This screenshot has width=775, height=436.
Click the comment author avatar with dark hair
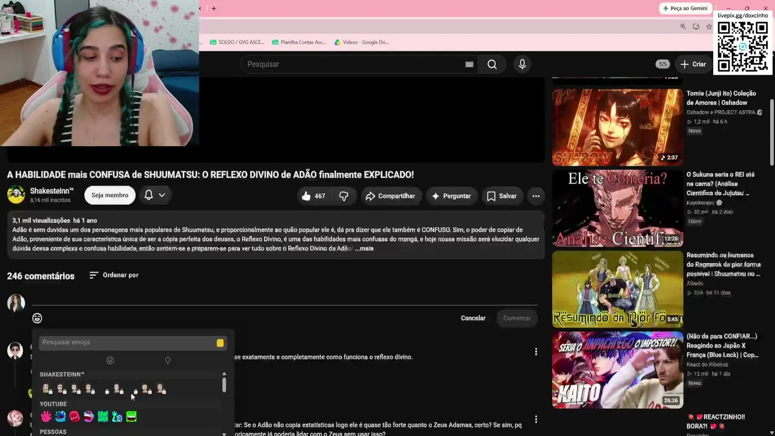pyautogui.click(x=15, y=351)
